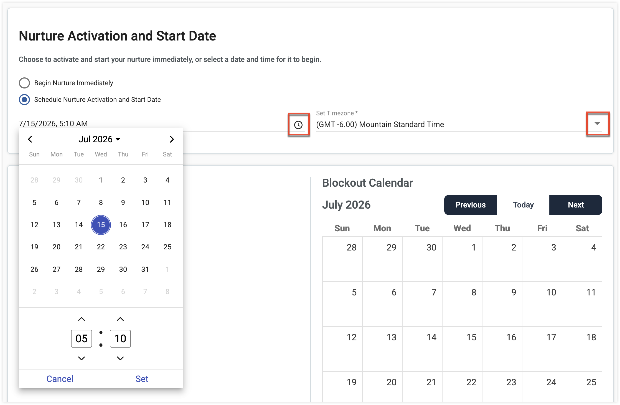Pick July 10 in the date picker
This screenshot has width=620, height=405.
pyautogui.click(x=145, y=203)
